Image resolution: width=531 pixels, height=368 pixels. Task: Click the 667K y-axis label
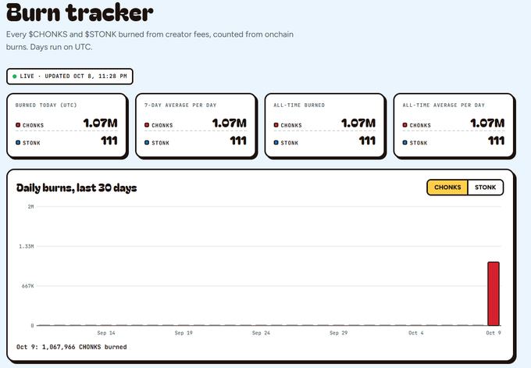pos(28,286)
